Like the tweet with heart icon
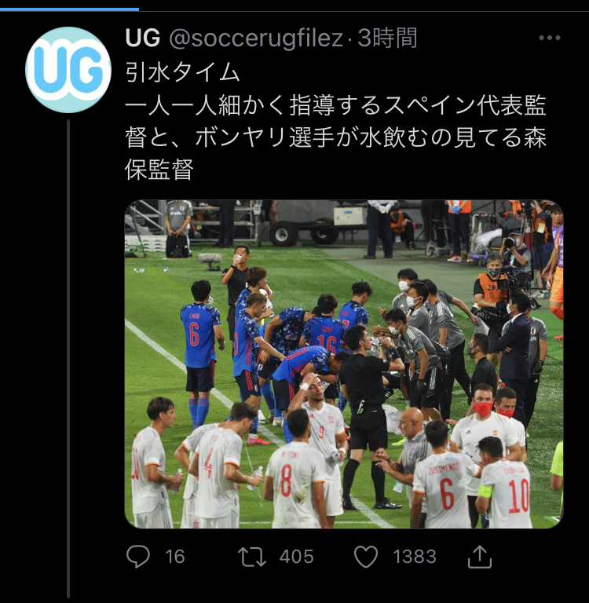Image resolution: width=589 pixels, height=603 pixels. [x=365, y=557]
